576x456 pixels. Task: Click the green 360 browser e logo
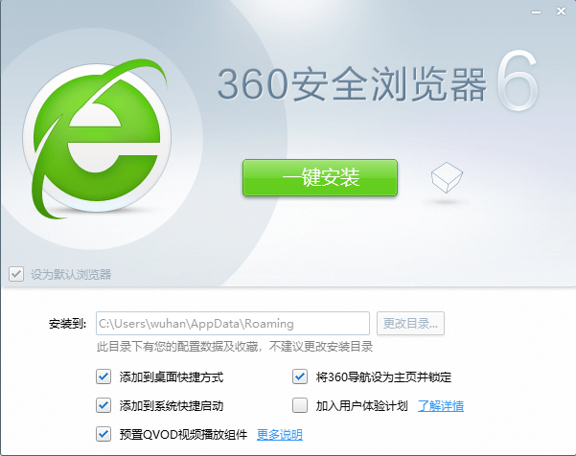pyautogui.click(x=98, y=140)
